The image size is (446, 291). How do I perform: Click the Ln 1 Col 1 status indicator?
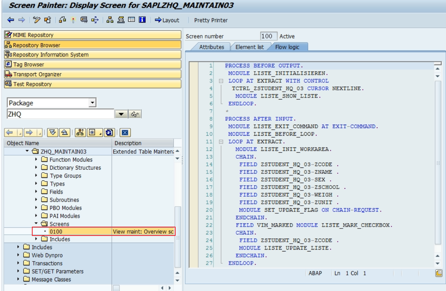pyautogui.click(x=350, y=273)
